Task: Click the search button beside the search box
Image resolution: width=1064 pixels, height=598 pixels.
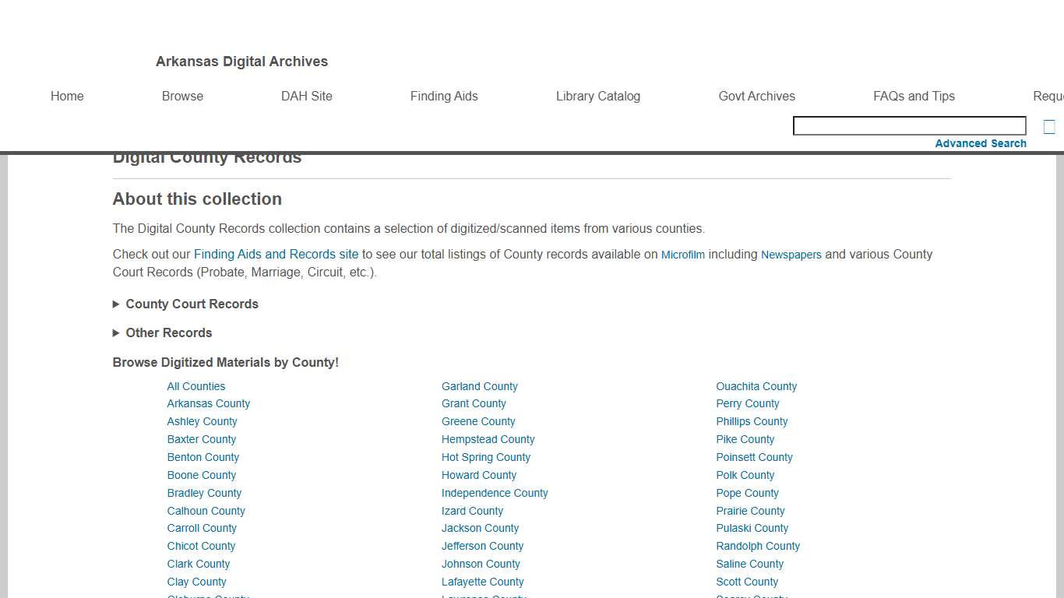Action: (x=1048, y=125)
